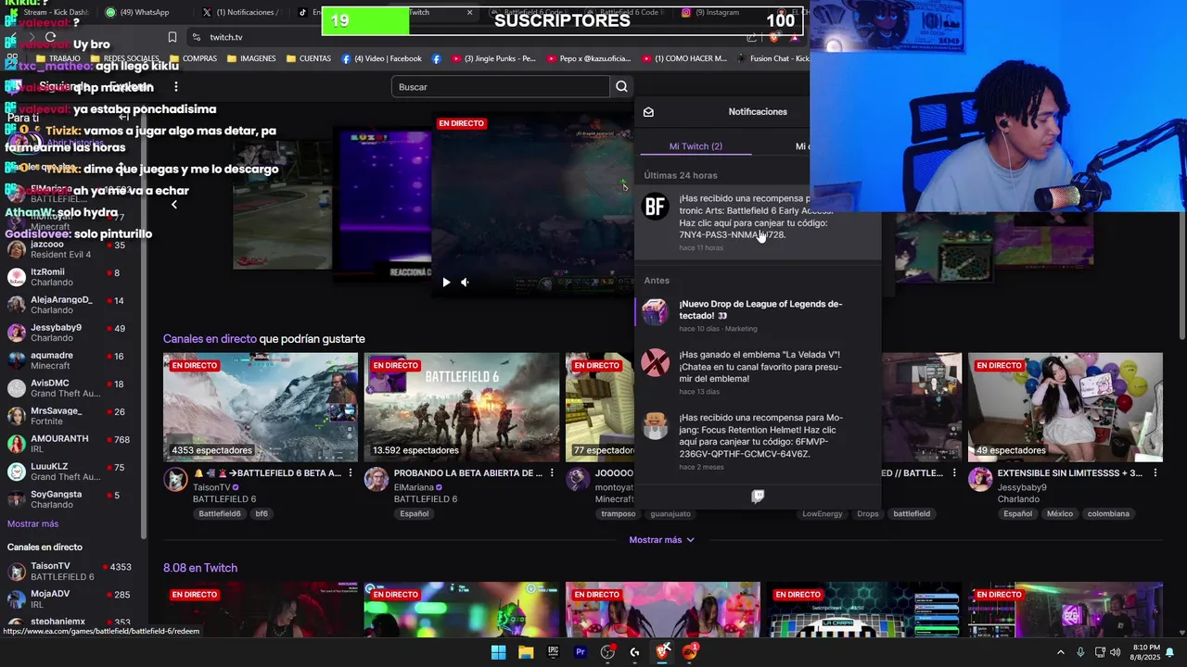This screenshot has height=667, width=1187.
Task: Open Adobe Premiere Pro from the taskbar
Action: [x=581, y=652]
